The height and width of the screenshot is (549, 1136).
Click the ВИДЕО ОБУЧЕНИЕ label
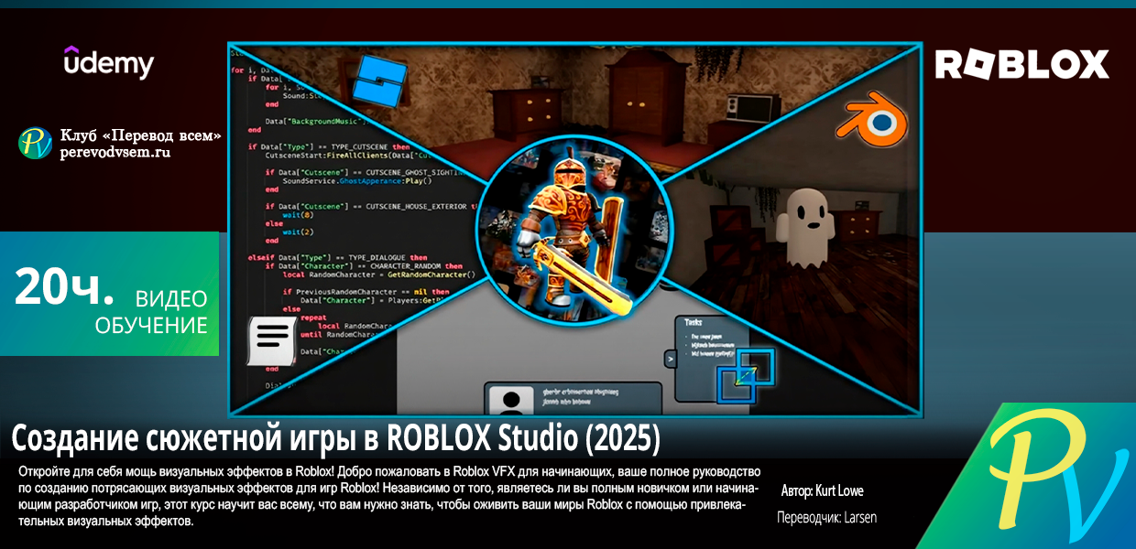pyautogui.click(x=151, y=312)
